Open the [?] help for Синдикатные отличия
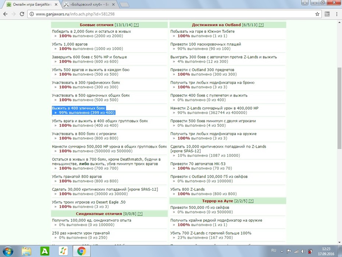 tap(140, 214)
